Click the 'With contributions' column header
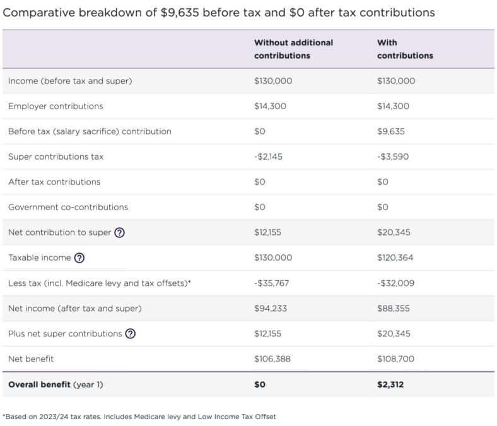Viewport: 497px width, 426px height. [x=405, y=49]
